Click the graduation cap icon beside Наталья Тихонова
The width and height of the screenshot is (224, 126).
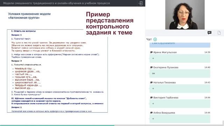click(152, 83)
